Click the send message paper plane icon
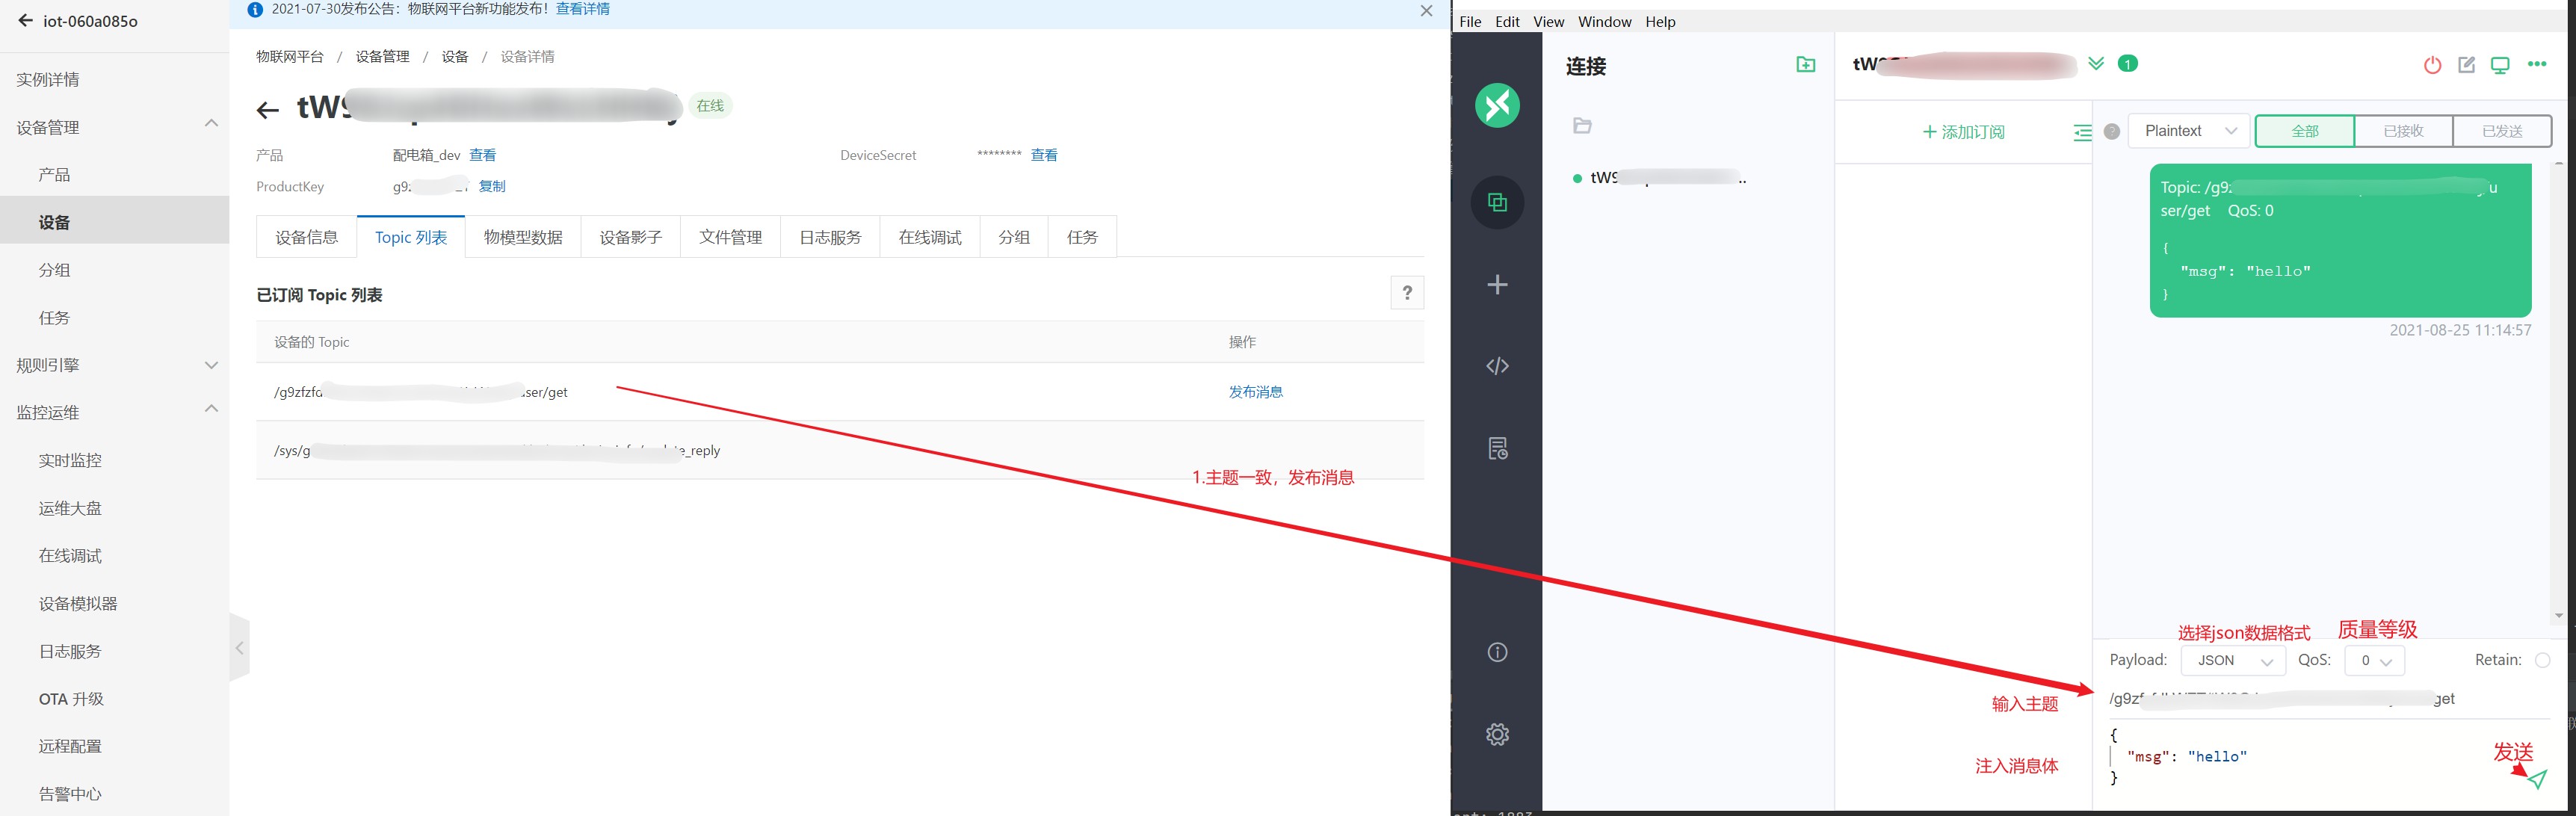The height and width of the screenshot is (816, 2576). (2537, 779)
